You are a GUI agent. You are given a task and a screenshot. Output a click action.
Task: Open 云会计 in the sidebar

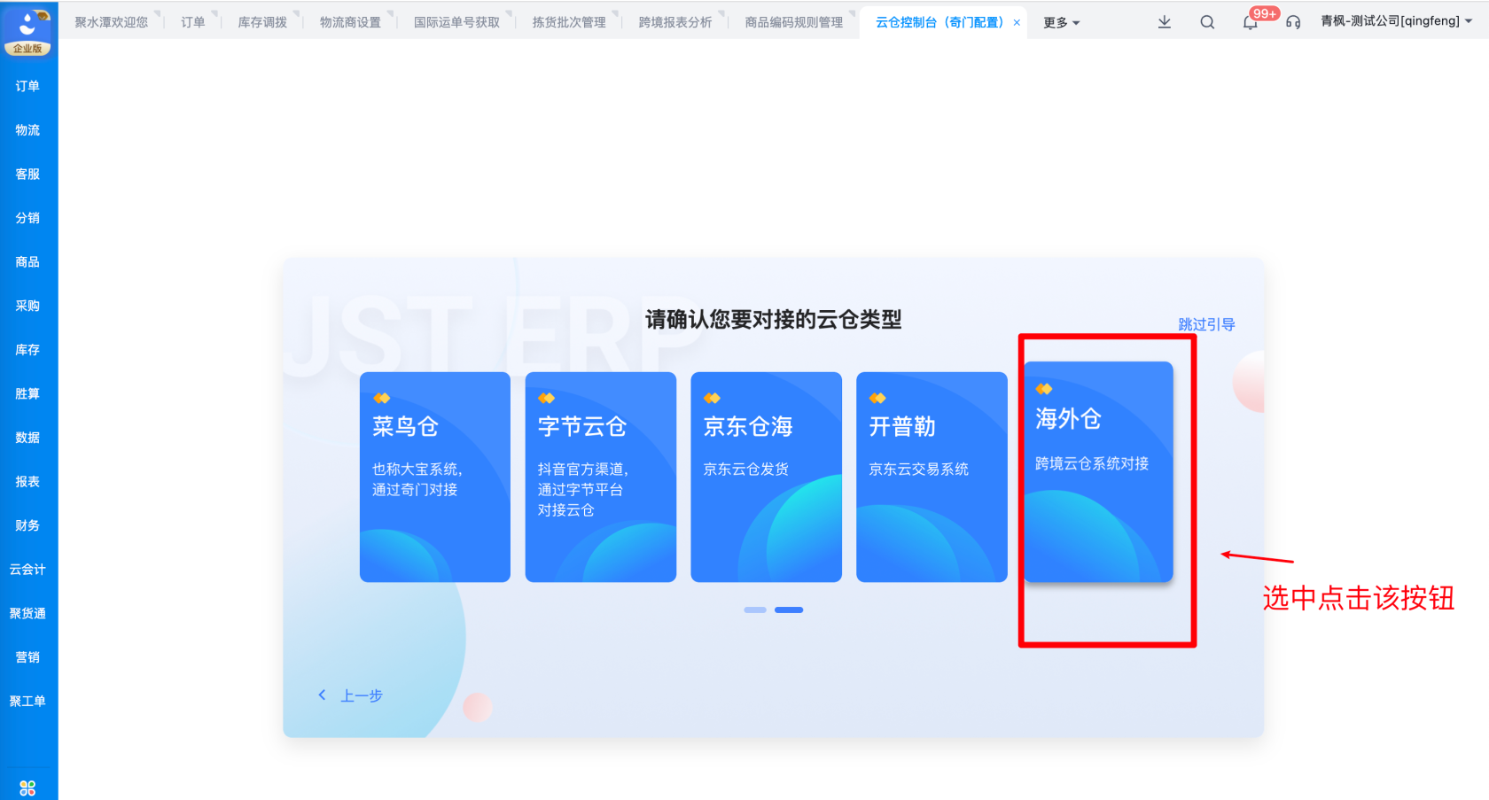click(27, 570)
